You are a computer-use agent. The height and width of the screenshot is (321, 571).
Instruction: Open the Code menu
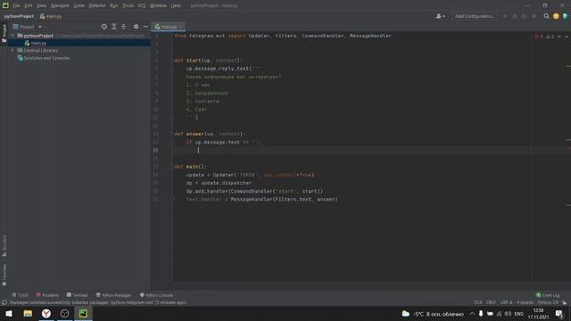point(79,6)
